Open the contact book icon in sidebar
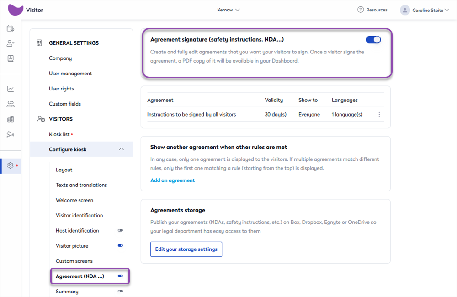 pyautogui.click(x=10, y=58)
